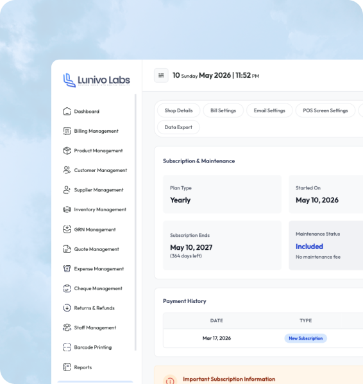Open GRN Management label
363x384 pixels.
point(95,230)
